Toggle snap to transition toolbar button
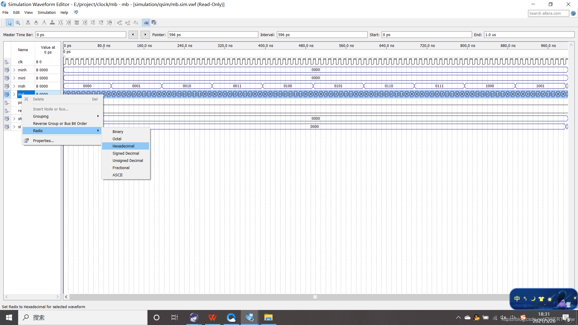The image size is (578, 325). (146, 23)
